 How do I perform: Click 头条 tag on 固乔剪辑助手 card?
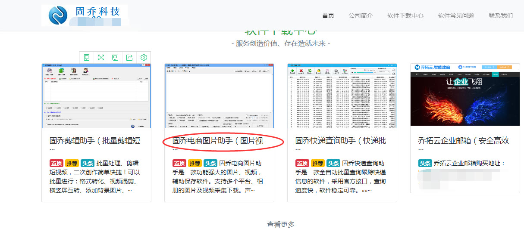(88, 163)
